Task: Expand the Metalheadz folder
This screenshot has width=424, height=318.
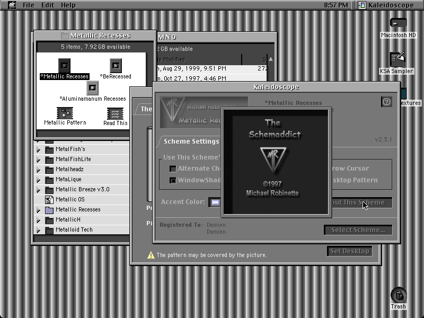Action: 38,170
